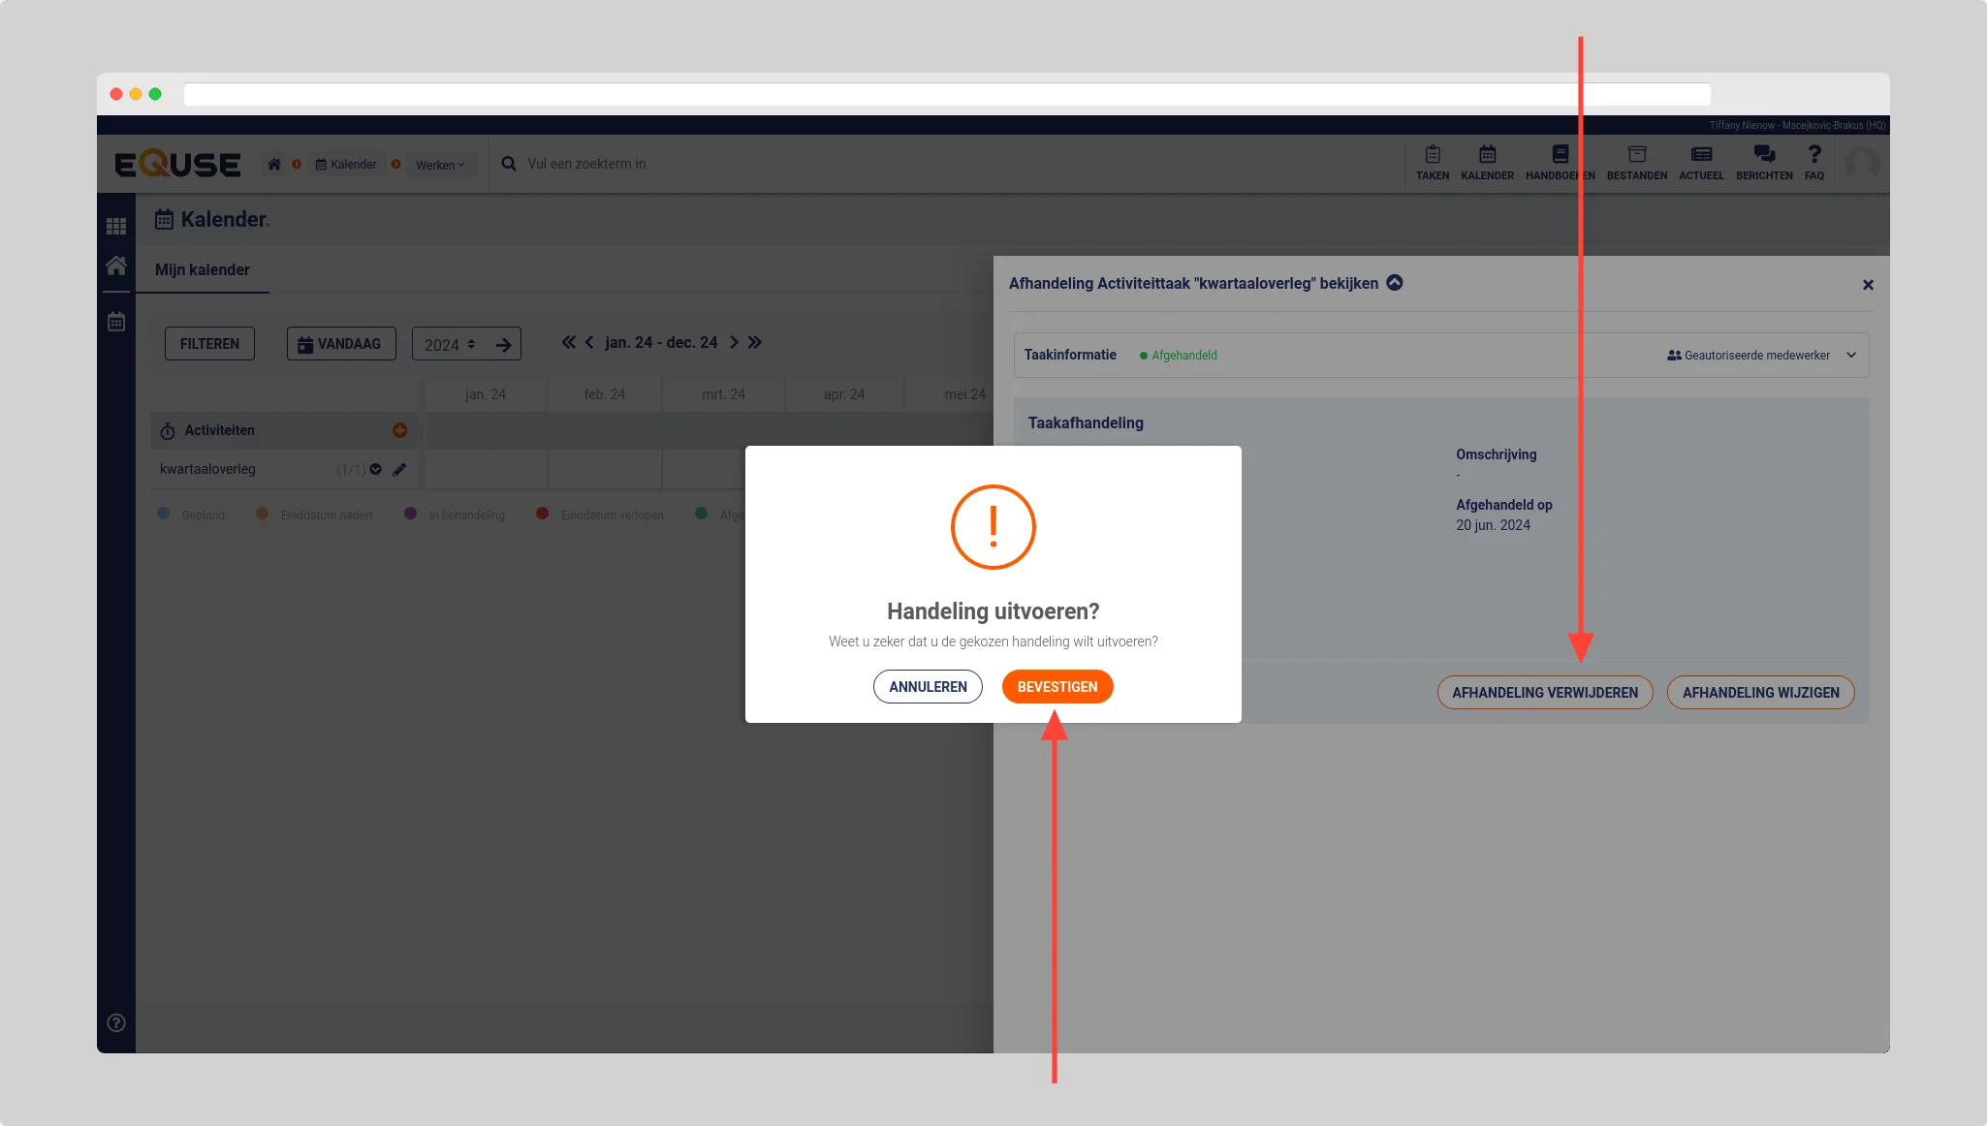The image size is (1987, 1126).
Task: Open the Berichten chat icon
Action: click(x=1763, y=162)
